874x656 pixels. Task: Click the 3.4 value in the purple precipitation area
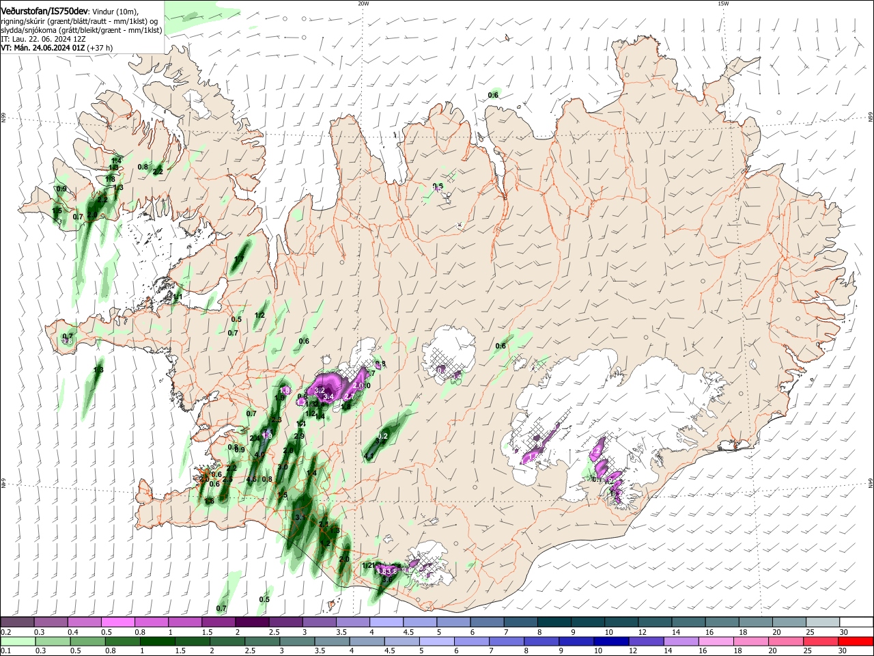(x=328, y=396)
